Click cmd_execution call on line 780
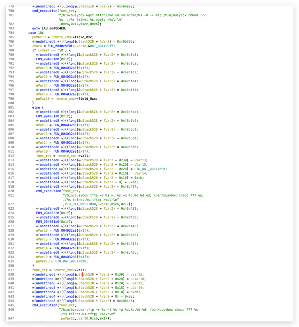 tap(44, 11)
